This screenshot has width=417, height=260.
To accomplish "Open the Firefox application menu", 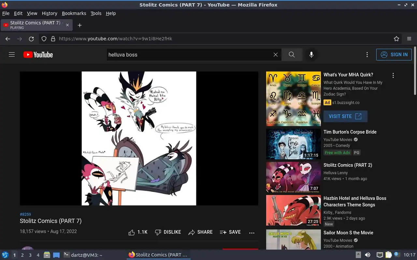I will coord(409,39).
